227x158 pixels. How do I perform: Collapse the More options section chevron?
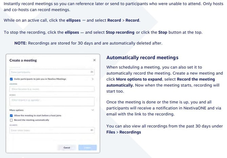pos(92,110)
